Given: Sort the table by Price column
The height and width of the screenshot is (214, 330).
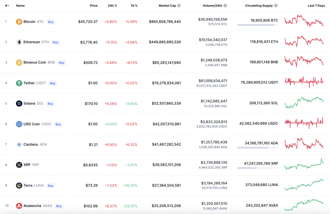Looking at the screenshot, I should point(94,6).
